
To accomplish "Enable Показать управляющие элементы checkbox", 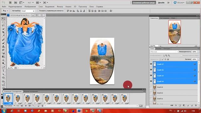I will 38,11.
